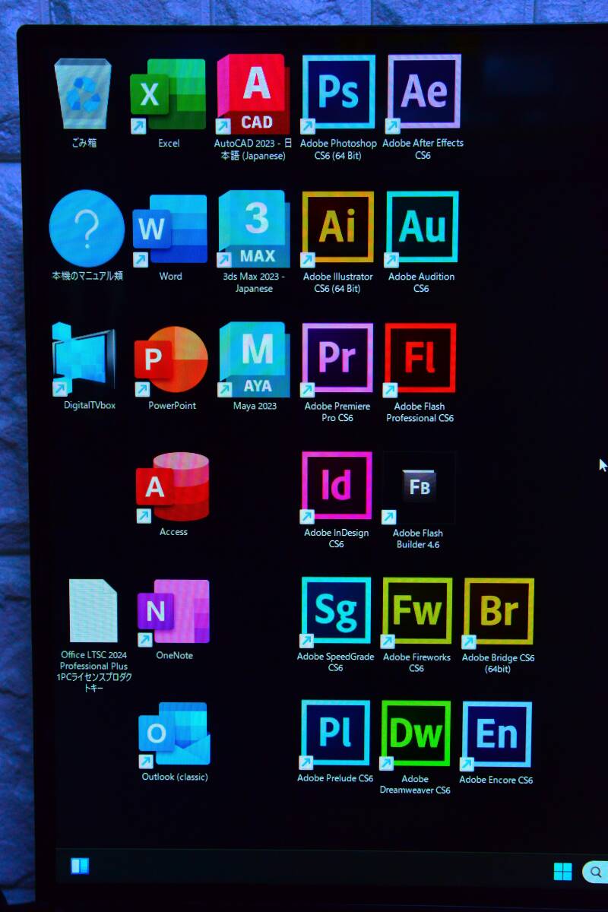This screenshot has width=608, height=912.
Task: Open the Outlook (classic) shortcut
Action: 174,734
